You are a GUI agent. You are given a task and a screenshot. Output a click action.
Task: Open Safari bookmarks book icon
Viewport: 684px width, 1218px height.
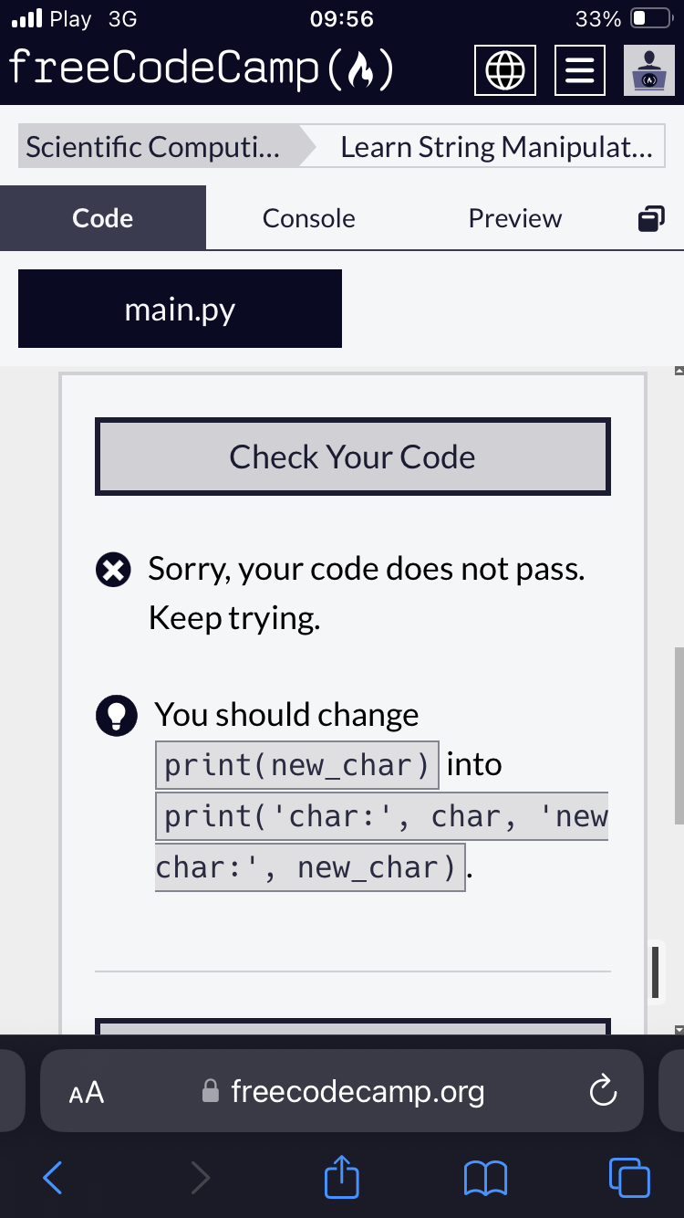tap(485, 1178)
